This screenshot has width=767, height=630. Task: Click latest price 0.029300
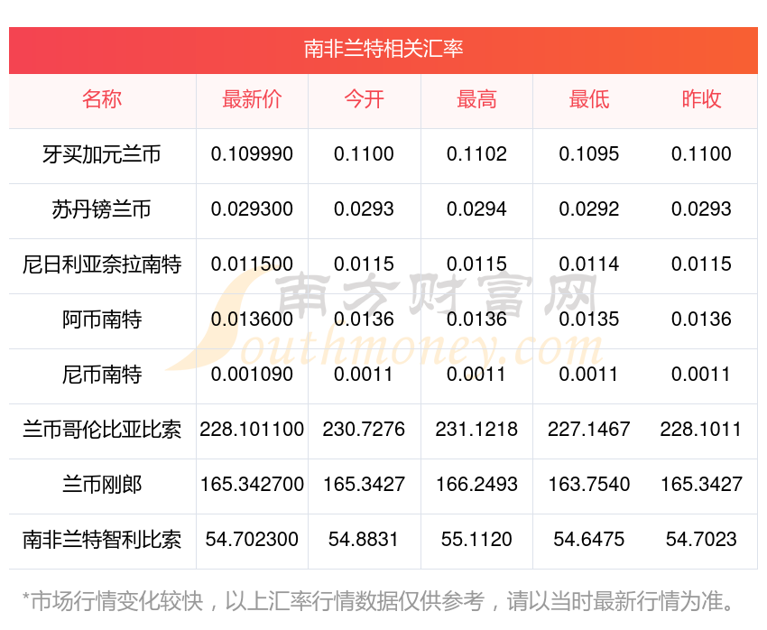(x=252, y=209)
